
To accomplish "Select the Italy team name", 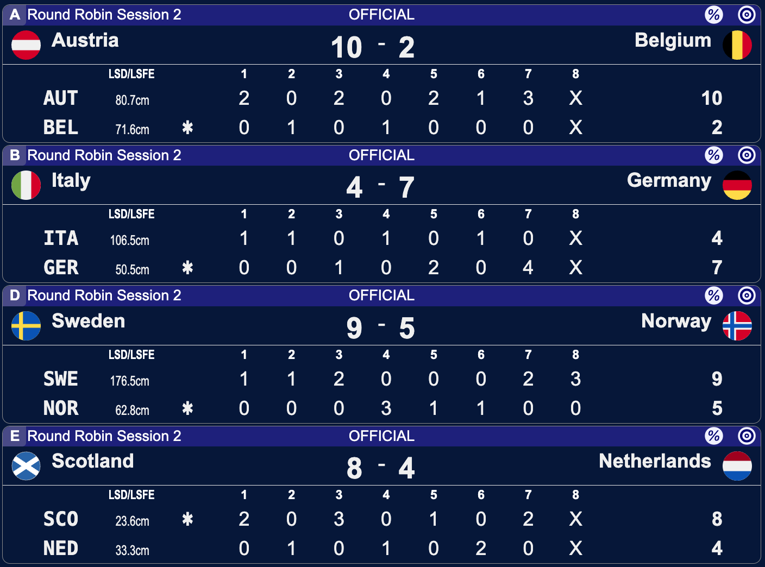I will click(x=71, y=181).
